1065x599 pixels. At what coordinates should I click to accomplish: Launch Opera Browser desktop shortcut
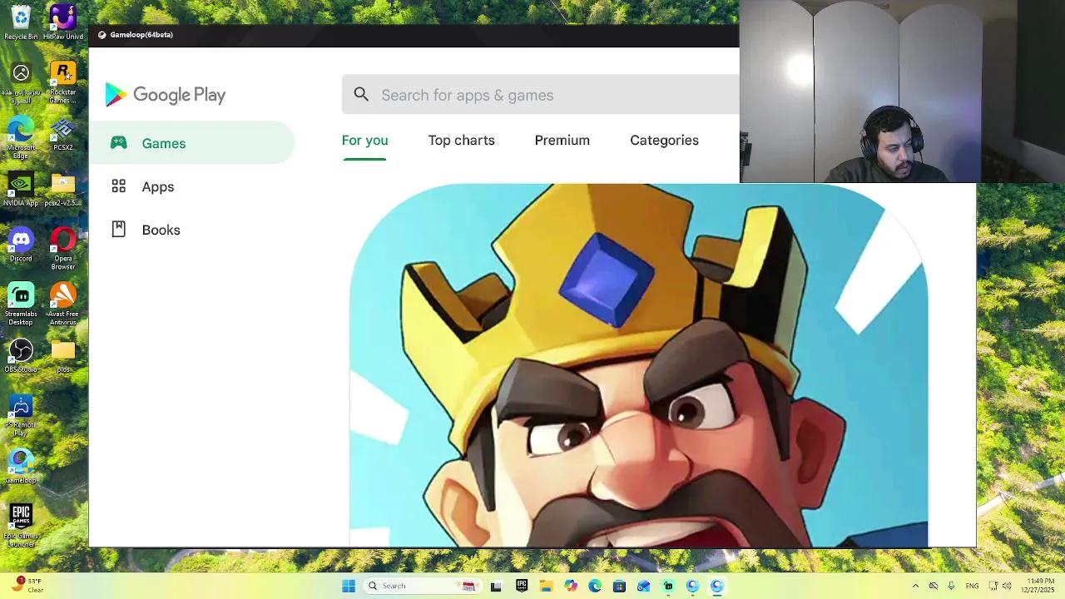tap(63, 249)
